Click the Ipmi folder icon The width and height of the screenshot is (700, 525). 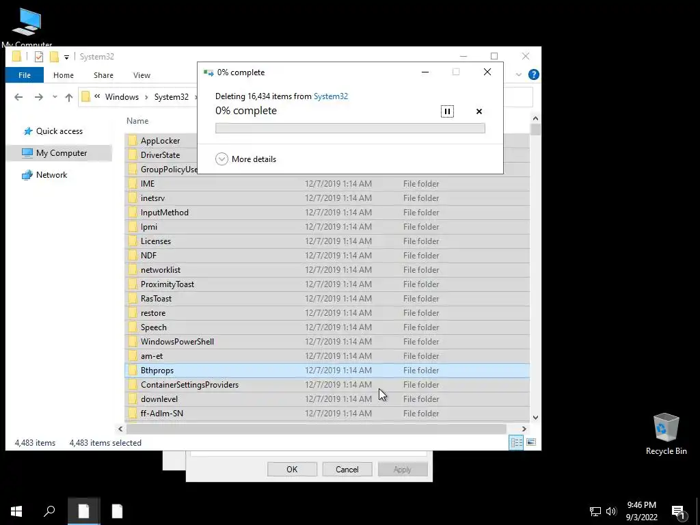[133, 227]
